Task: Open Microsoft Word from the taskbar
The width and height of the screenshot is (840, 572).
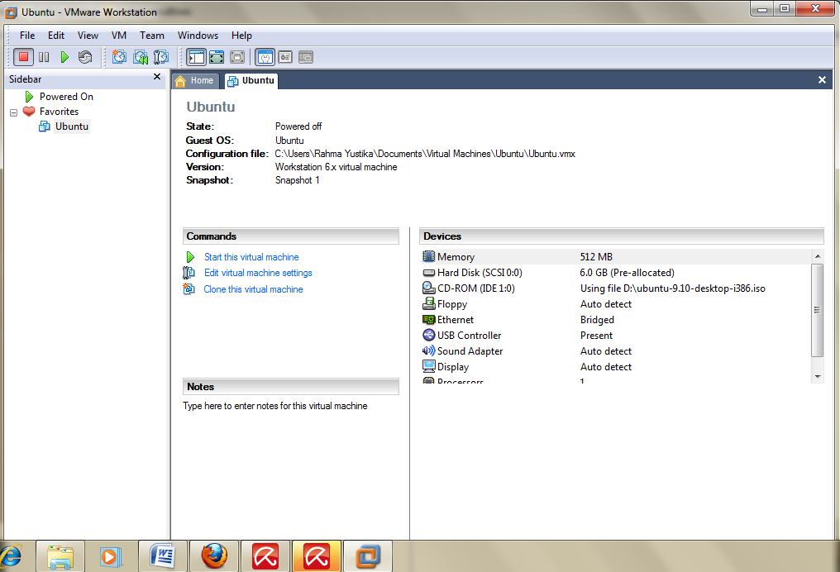Action: tap(162, 556)
